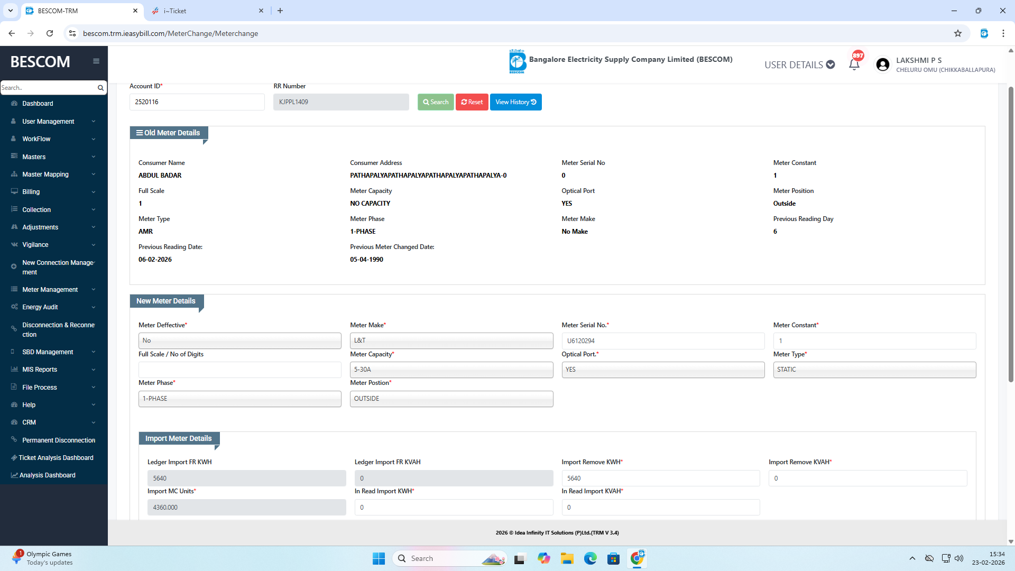Open Dashboard in the sidebar
Viewport: 1015px width, 571px height.
point(38,104)
